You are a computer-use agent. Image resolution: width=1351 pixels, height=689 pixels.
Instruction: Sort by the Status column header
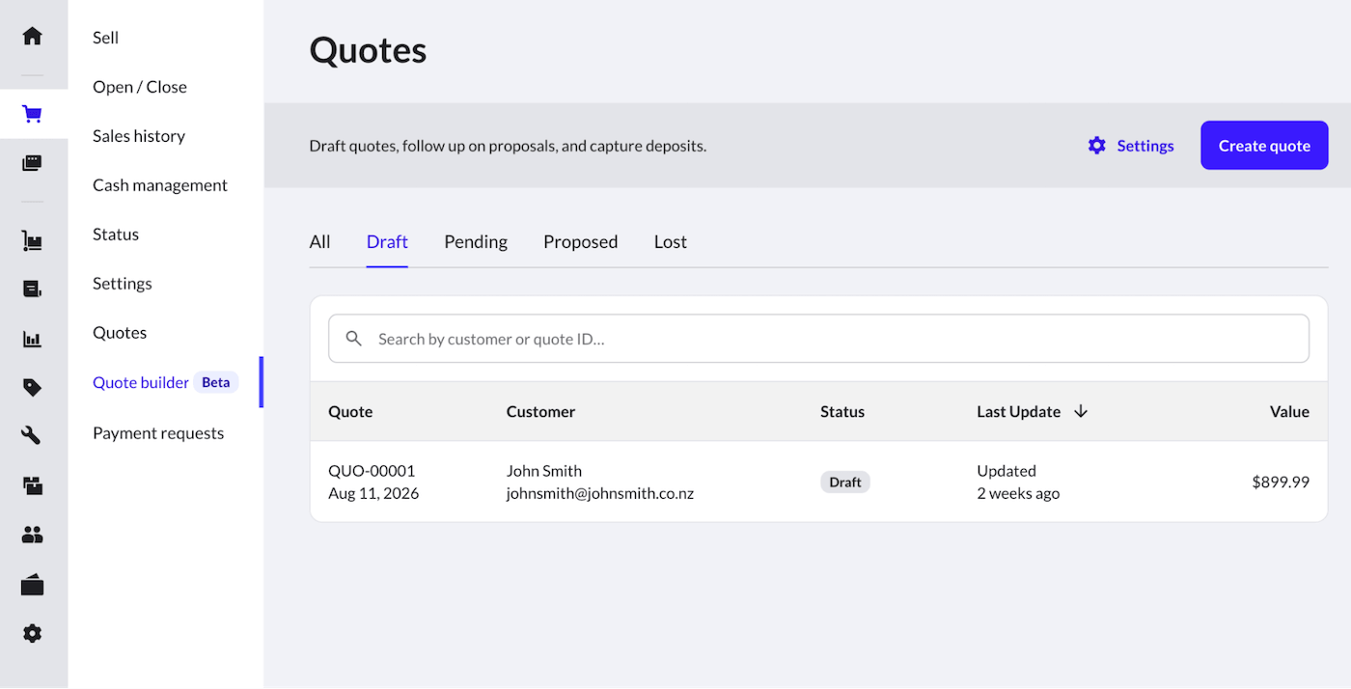tap(842, 411)
